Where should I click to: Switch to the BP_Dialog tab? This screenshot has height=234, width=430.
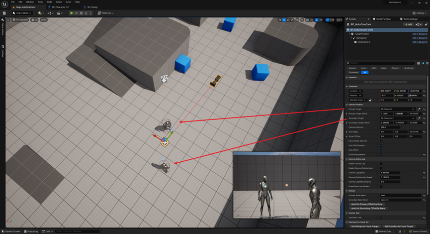(x=92, y=7)
